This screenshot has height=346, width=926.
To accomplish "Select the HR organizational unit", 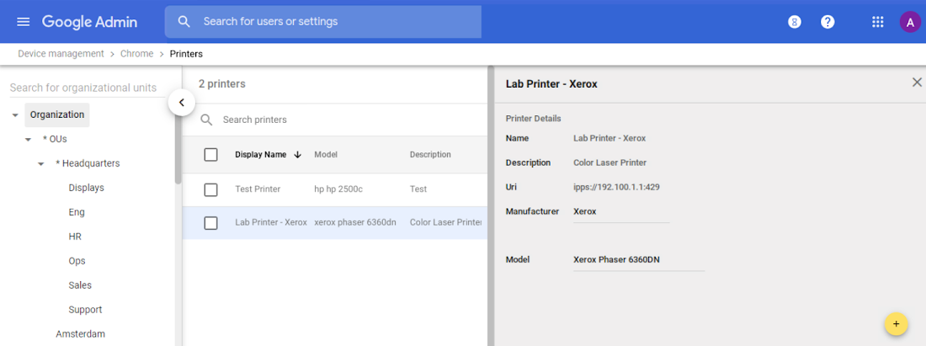I will 75,237.
